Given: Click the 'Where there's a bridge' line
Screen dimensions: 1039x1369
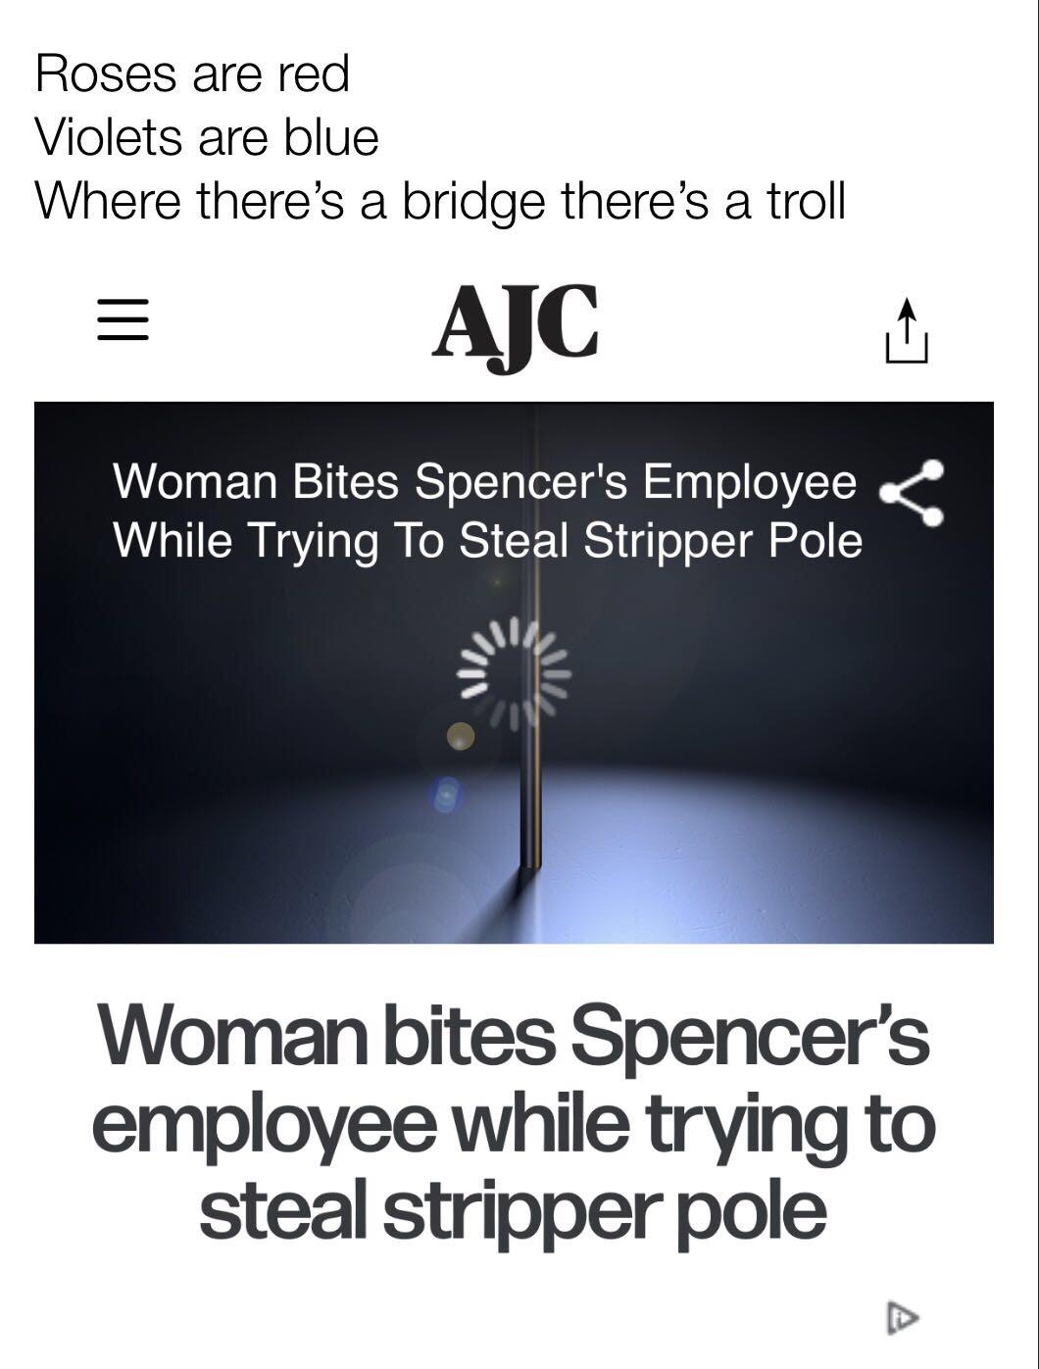Looking at the screenshot, I should [x=440, y=201].
